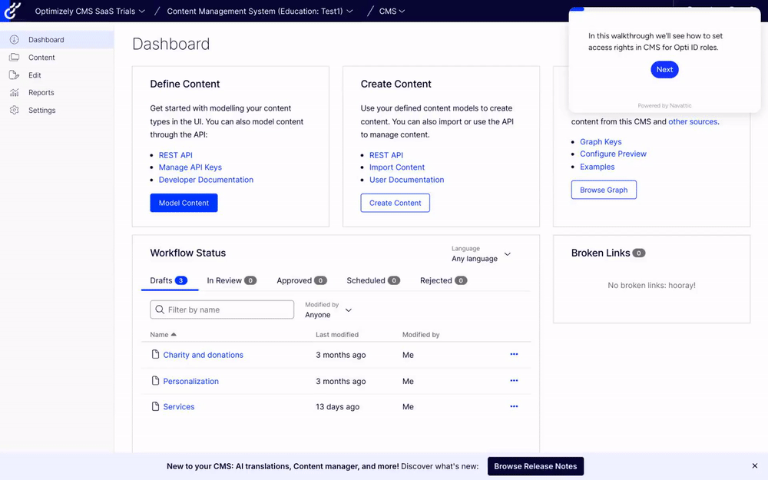This screenshot has width=768, height=480.
Task: Open more options for Services row
Action: (x=514, y=407)
